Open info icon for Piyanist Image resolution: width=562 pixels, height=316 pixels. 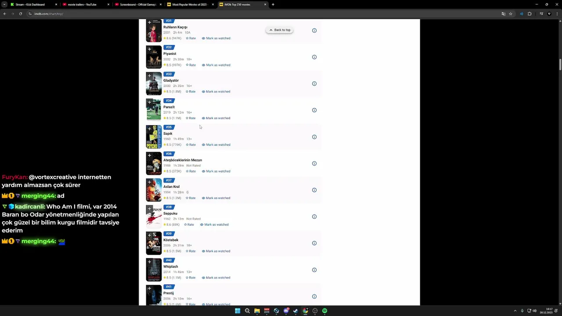[x=314, y=57]
